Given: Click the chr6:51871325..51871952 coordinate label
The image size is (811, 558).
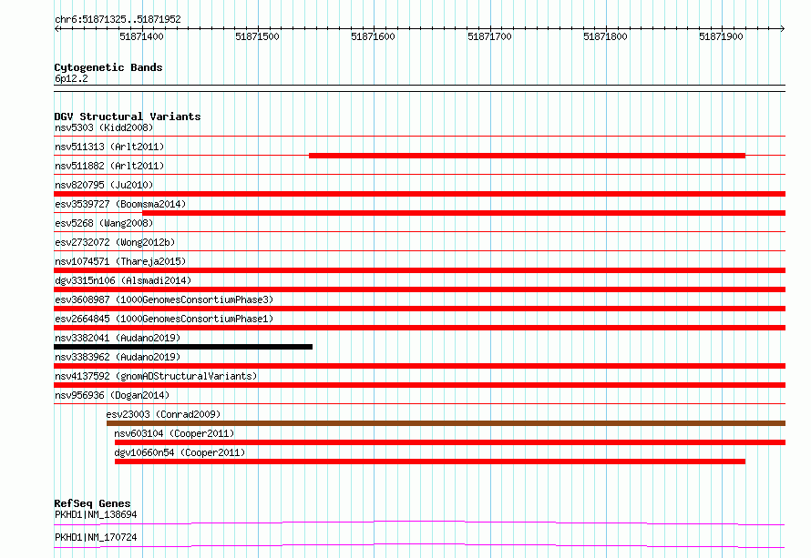Looking at the screenshot, I should point(118,19).
